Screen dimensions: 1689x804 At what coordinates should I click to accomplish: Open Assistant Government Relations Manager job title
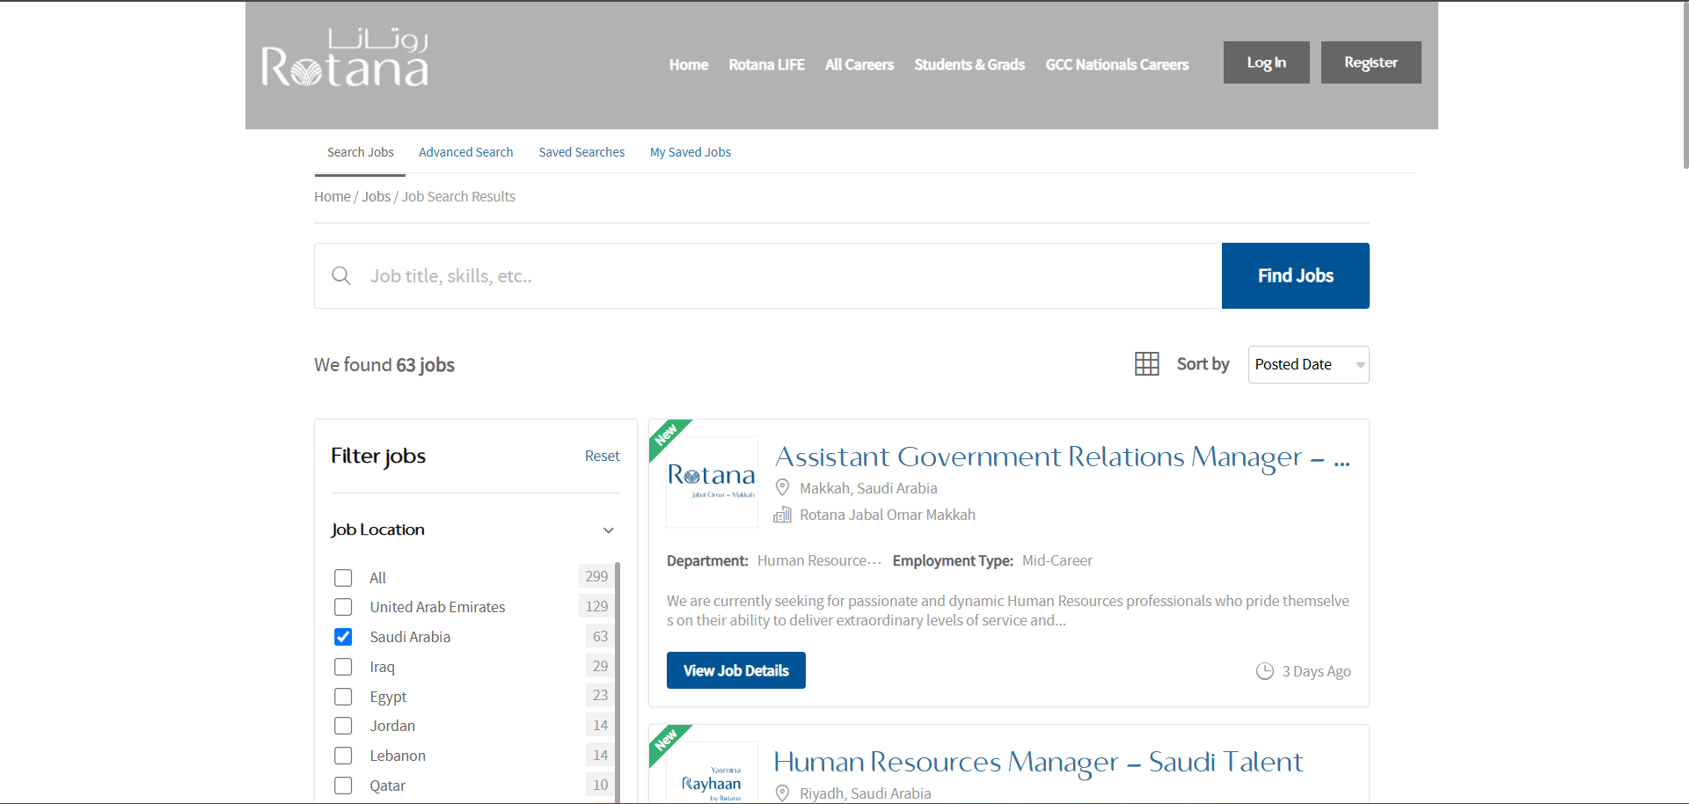[1062, 457]
